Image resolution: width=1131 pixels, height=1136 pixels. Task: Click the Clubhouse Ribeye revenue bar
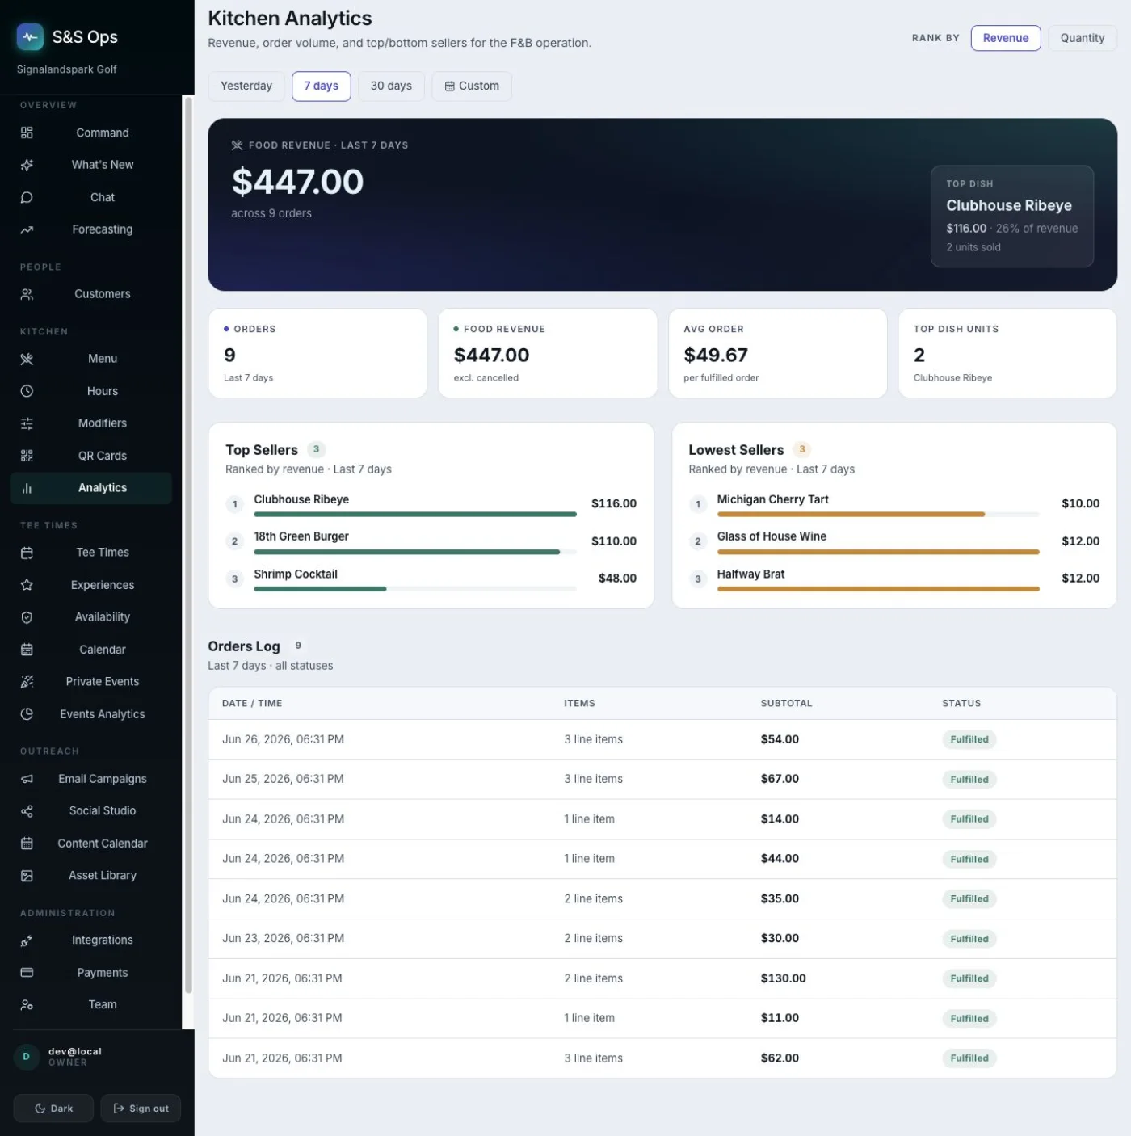click(x=415, y=514)
